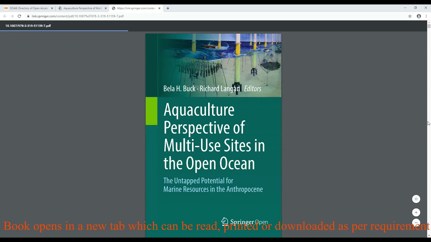The height and width of the screenshot is (242, 431).
Task: Switch to the Aquaculture Perspective of Multi tab
Action: tap(82, 8)
